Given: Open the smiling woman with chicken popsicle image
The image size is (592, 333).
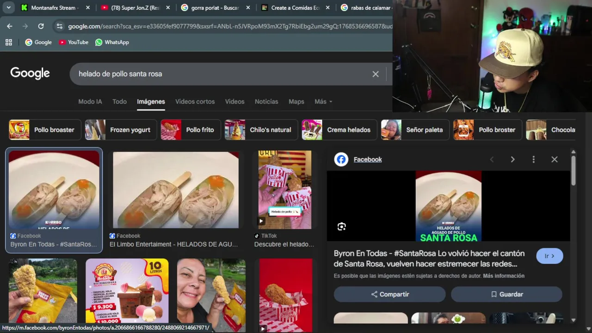Looking at the screenshot, I should click(x=211, y=290).
